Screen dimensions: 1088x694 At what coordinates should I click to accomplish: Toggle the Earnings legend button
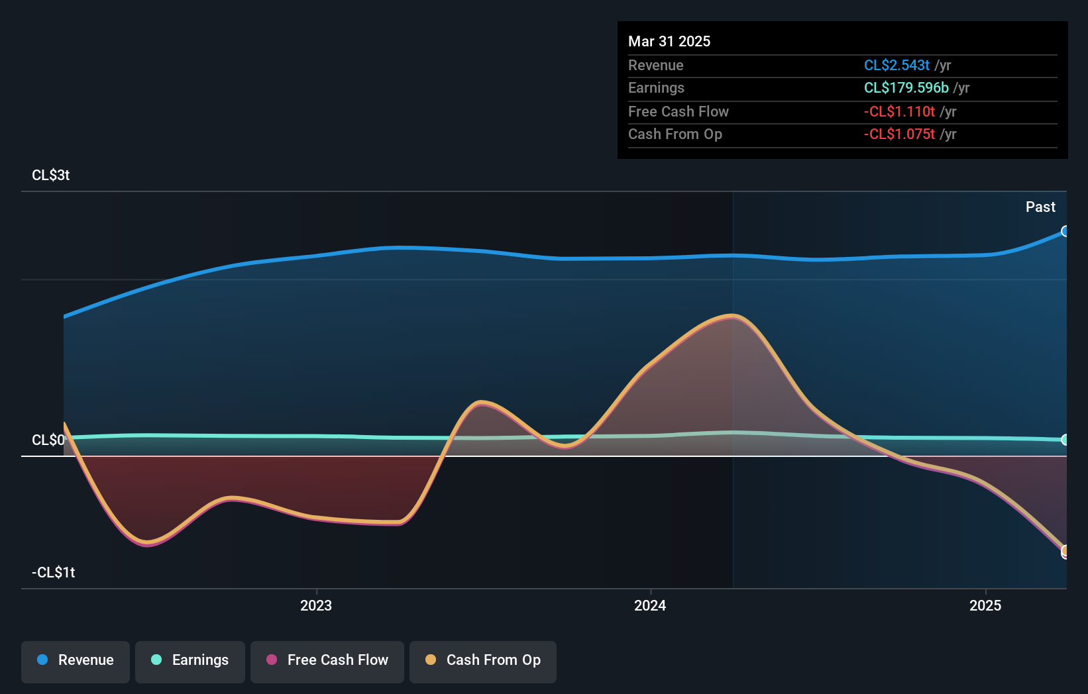pyautogui.click(x=190, y=662)
